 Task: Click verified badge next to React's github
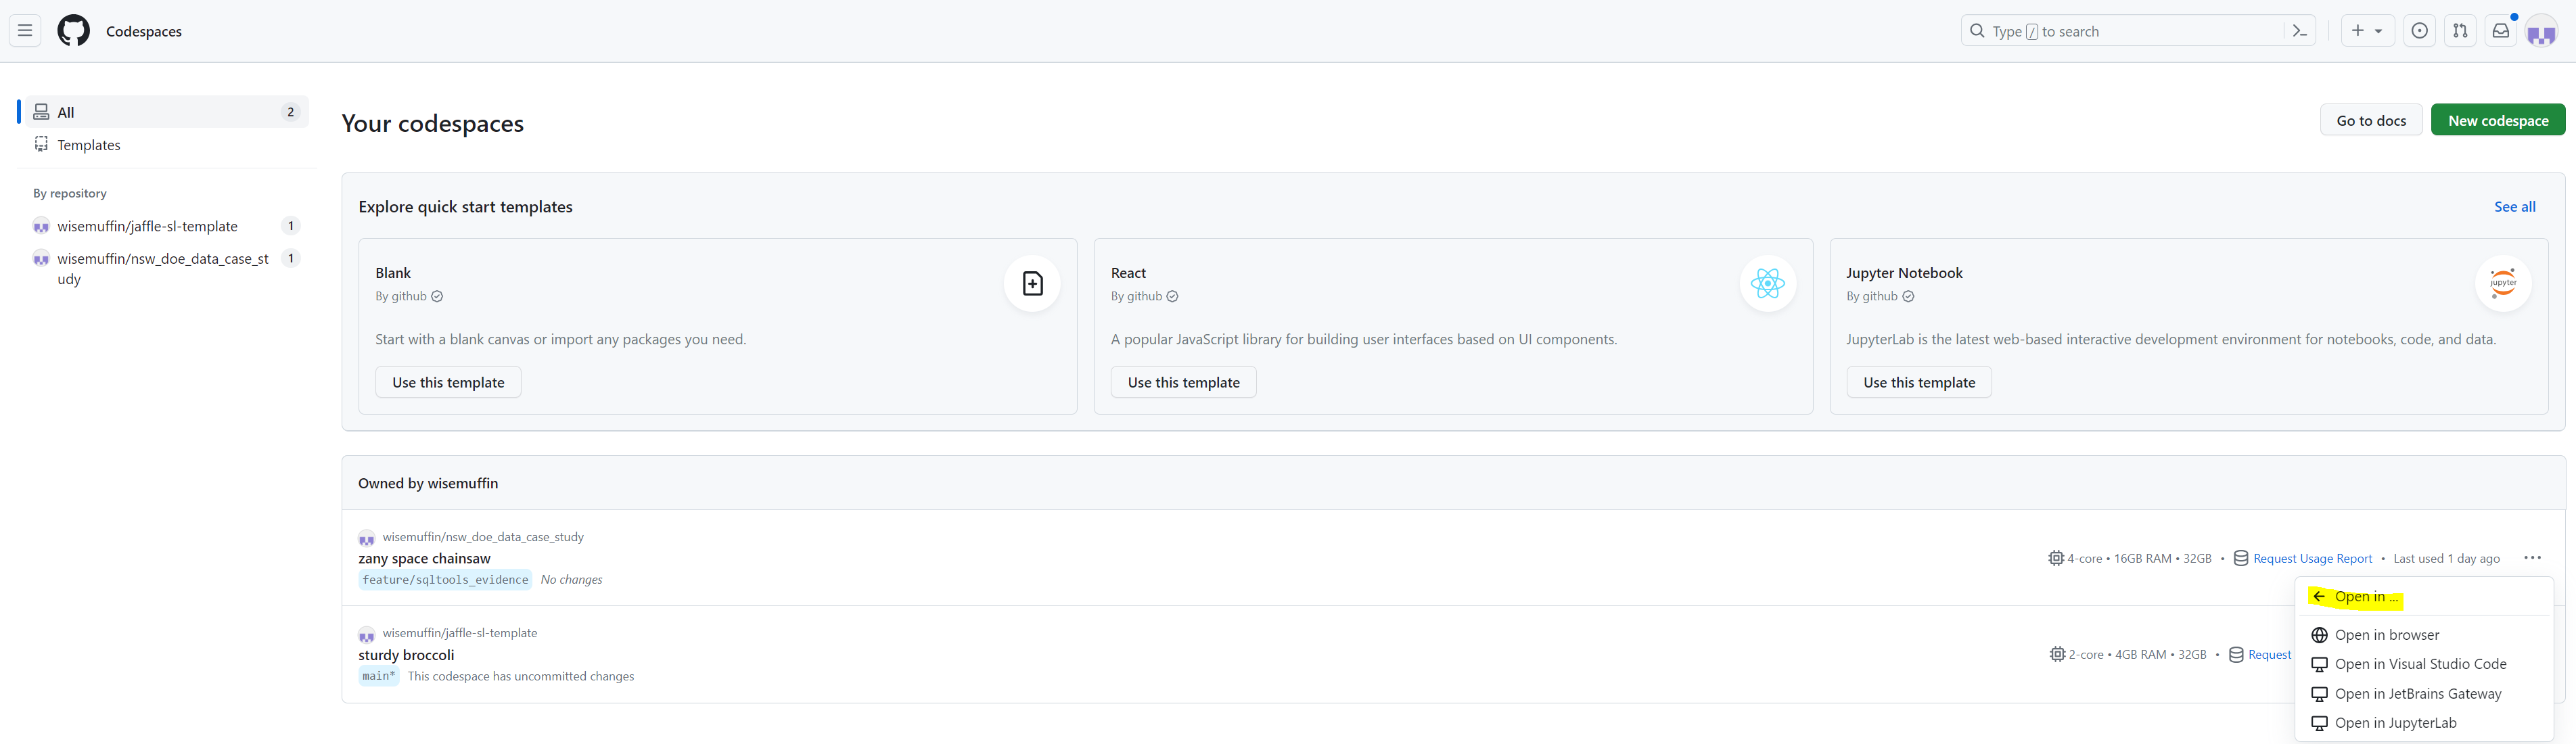coord(1172,296)
